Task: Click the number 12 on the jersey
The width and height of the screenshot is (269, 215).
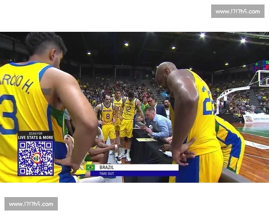Action: 128,108
